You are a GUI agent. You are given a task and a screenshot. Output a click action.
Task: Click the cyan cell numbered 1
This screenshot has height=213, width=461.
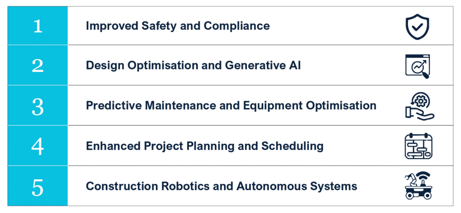[38, 26]
